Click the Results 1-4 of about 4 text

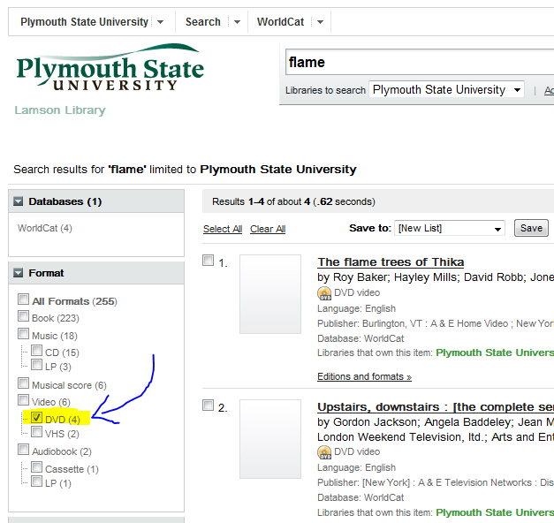[x=293, y=201]
